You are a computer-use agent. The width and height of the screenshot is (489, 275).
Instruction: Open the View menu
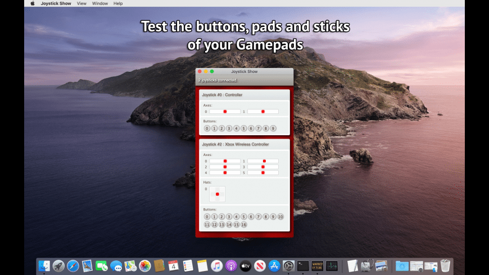point(81,3)
